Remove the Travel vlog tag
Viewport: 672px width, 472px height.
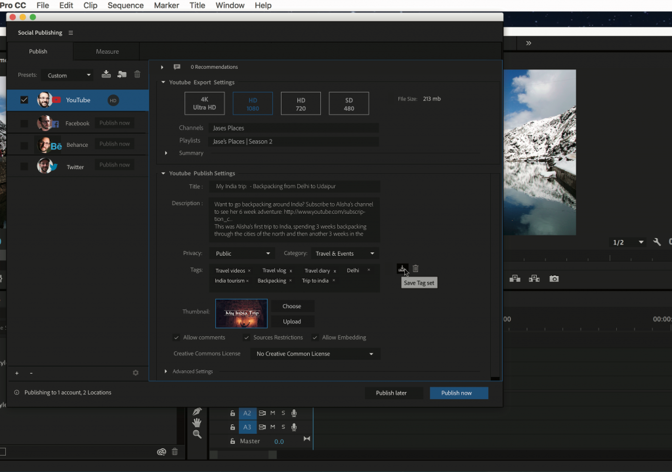pyautogui.click(x=291, y=271)
